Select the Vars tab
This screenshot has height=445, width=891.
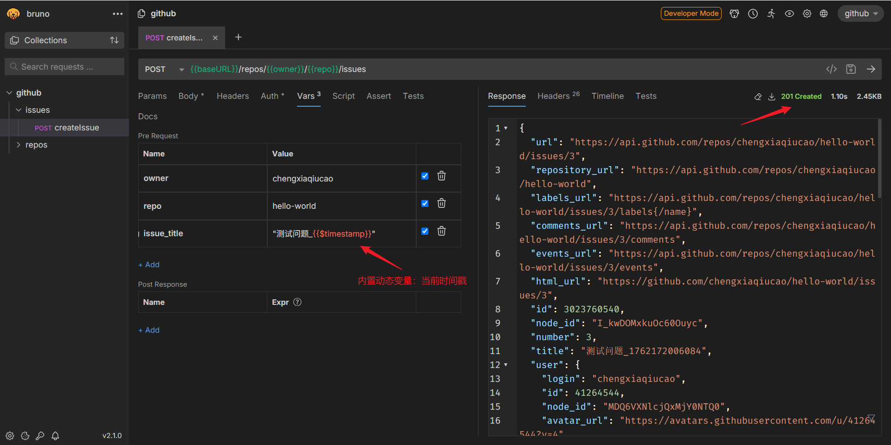[309, 96]
